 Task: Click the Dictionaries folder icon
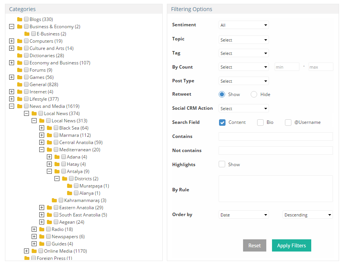20,56
